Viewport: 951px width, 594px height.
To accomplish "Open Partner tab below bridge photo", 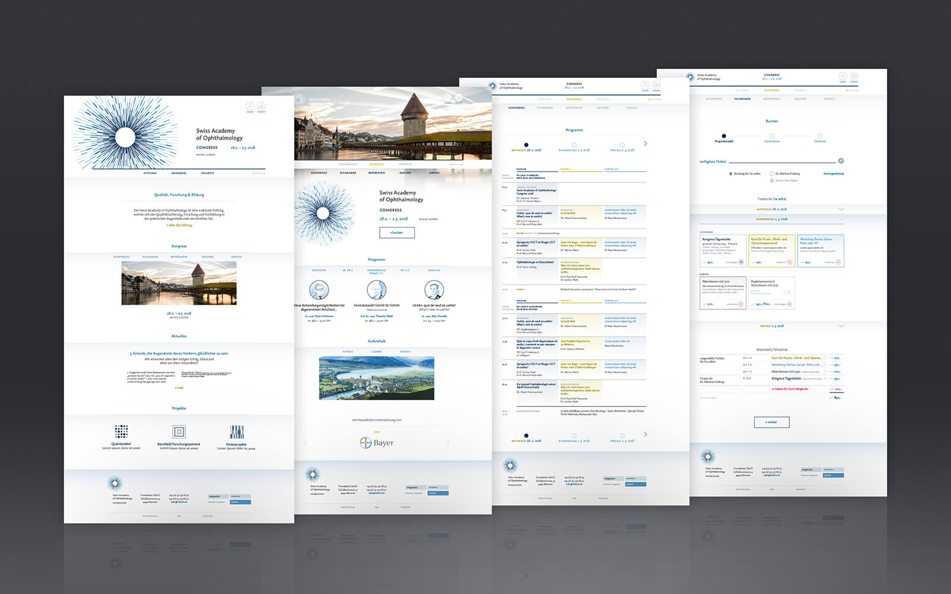I will click(x=405, y=172).
